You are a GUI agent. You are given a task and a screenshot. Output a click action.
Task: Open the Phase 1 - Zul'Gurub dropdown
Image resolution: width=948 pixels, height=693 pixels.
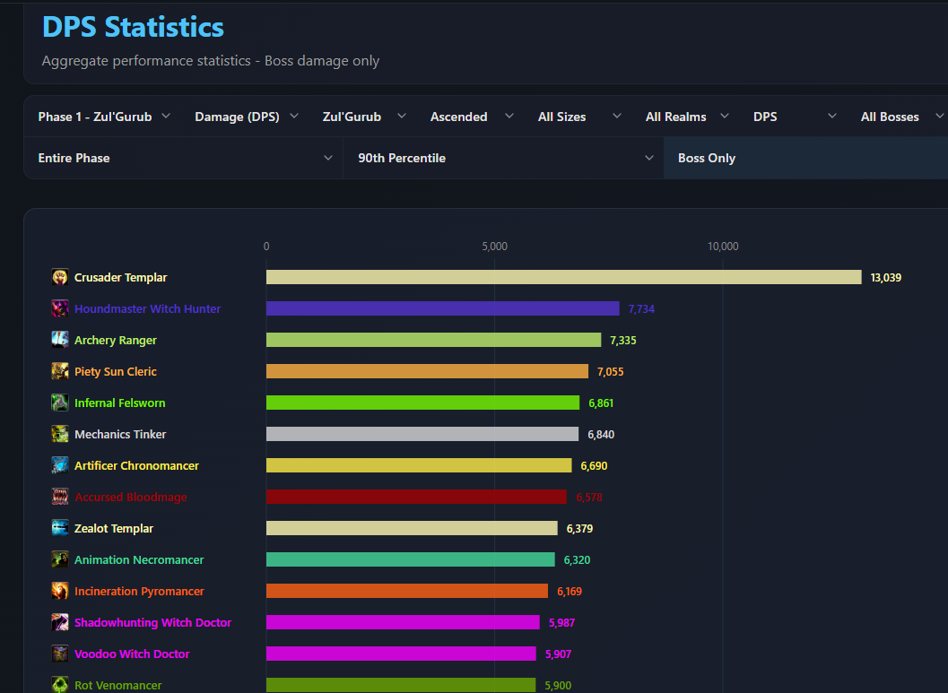[x=103, y=117]
